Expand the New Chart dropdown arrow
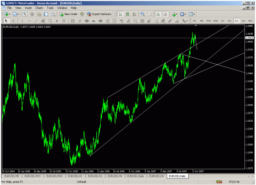This screenshot has height=185, width=256. tap(9, 14)
